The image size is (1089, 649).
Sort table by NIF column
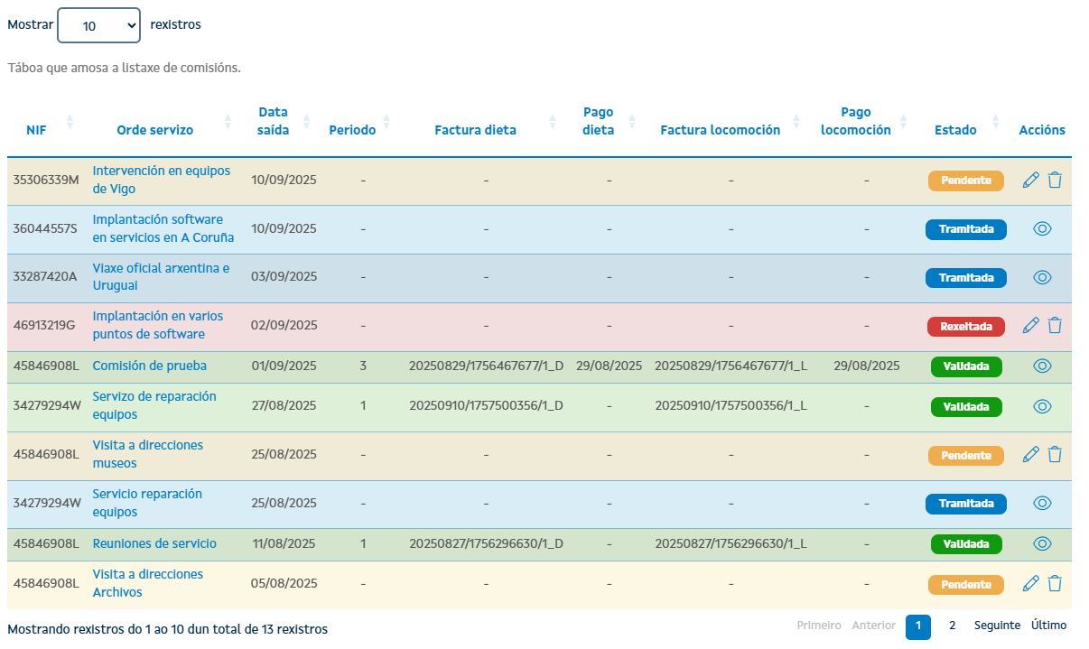point(36,130)
